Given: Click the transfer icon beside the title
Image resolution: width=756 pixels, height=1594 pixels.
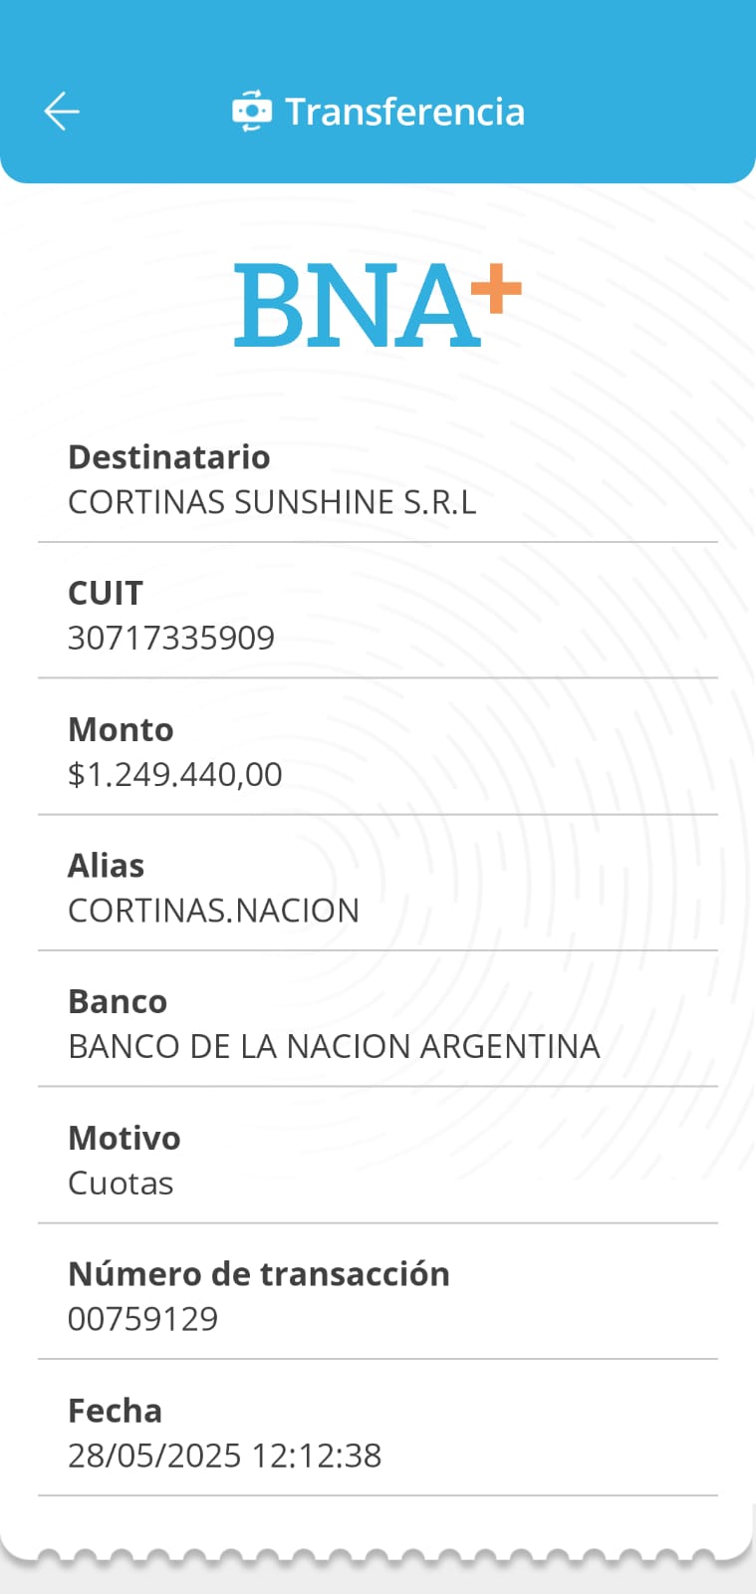Looking at the screenshot, I should 251,112.
